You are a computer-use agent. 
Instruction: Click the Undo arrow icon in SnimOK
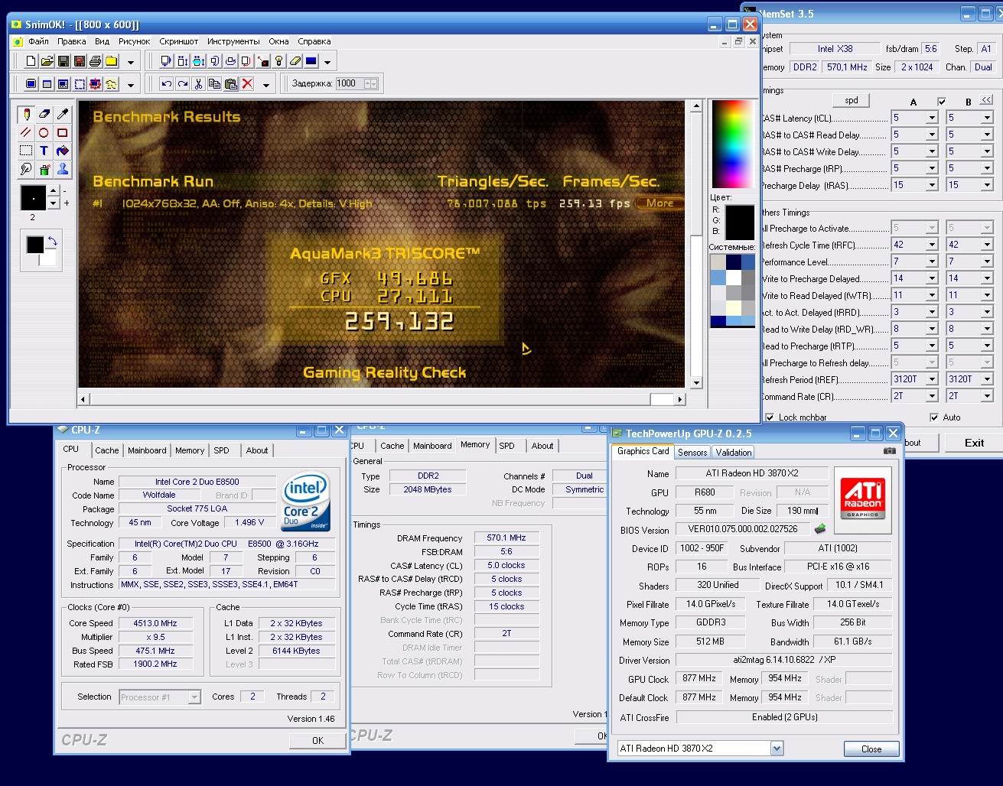166,84
